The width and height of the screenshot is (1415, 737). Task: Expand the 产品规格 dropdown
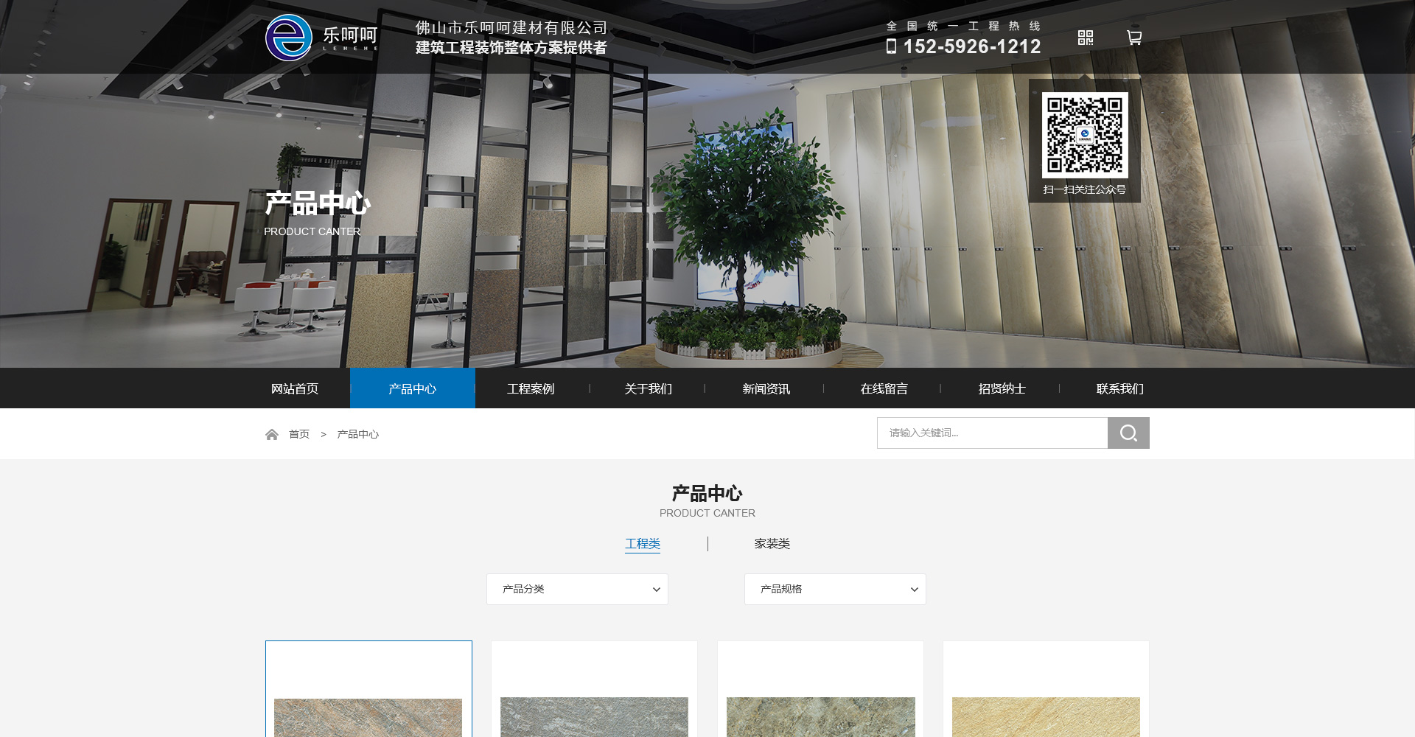pos(835,589)
